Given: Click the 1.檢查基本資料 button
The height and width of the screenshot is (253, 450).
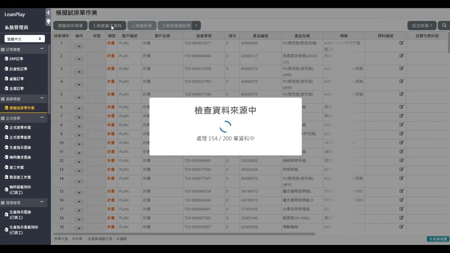Looking at the screenshot, I should pyautogui.click(x=107, y=26).
